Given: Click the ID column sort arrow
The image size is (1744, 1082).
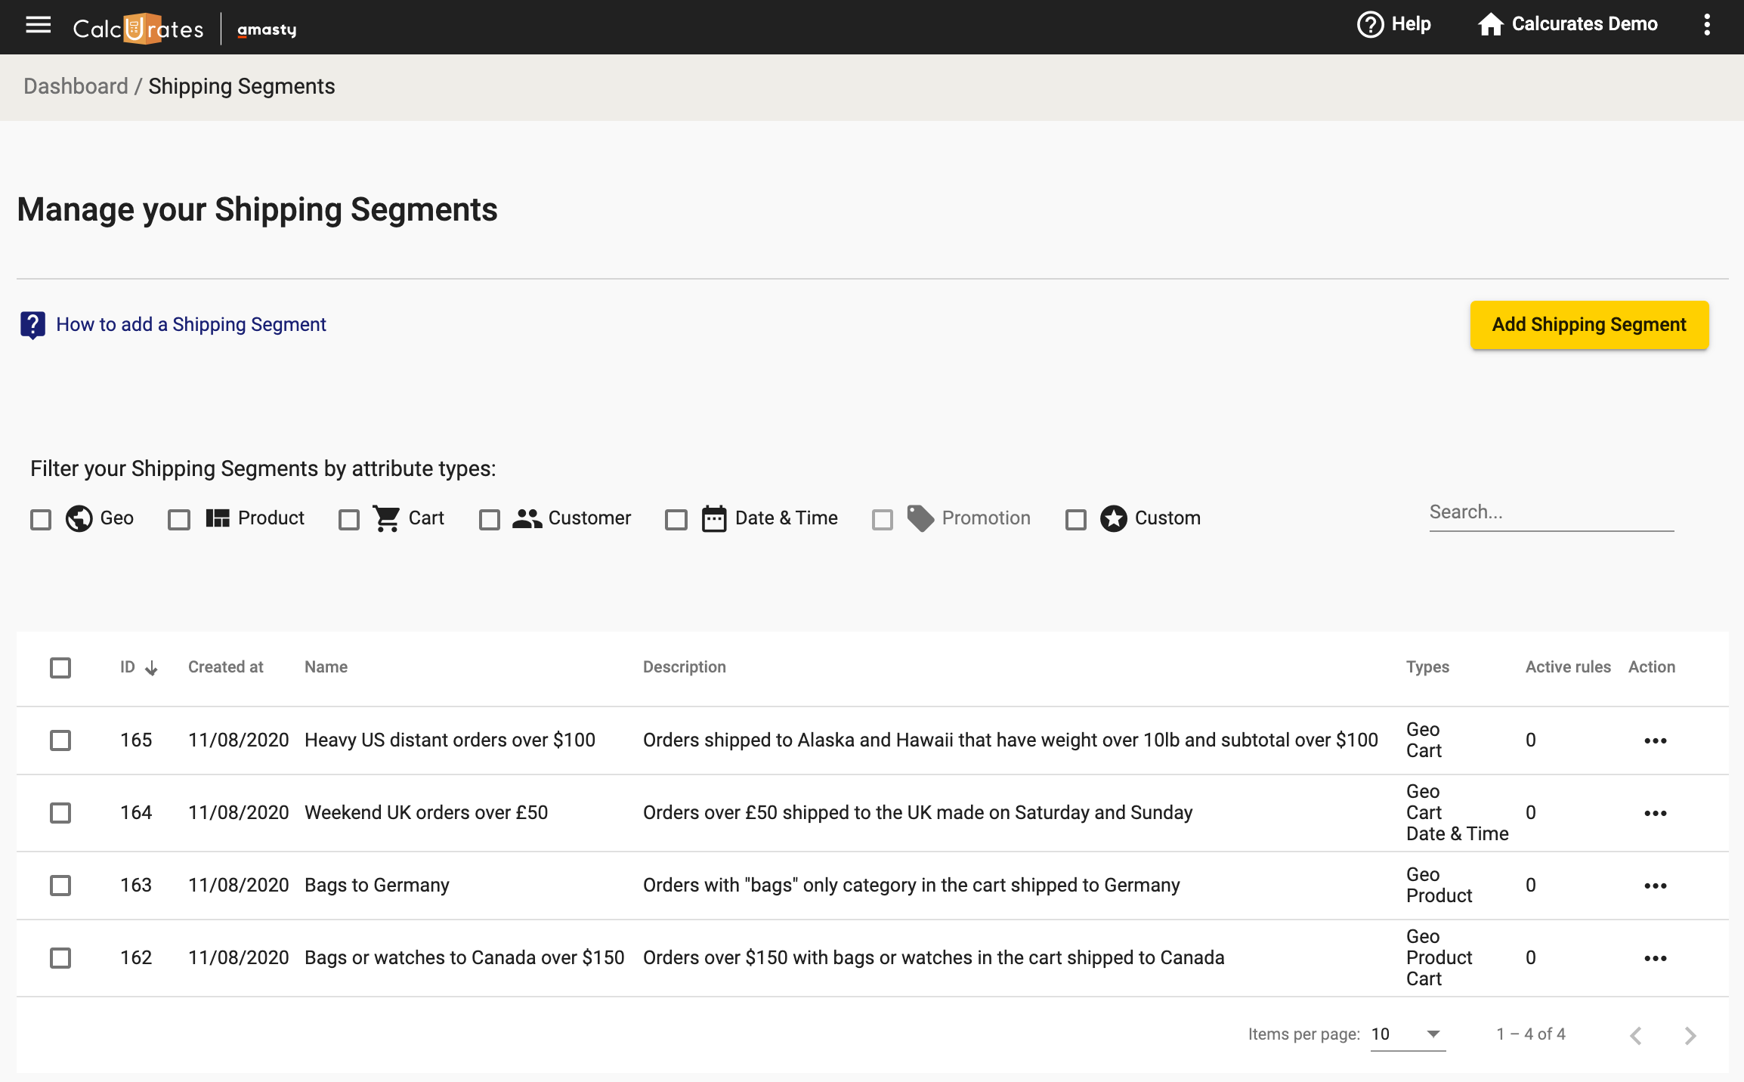Looking at the screenshot, I should (x=151, y=668).
